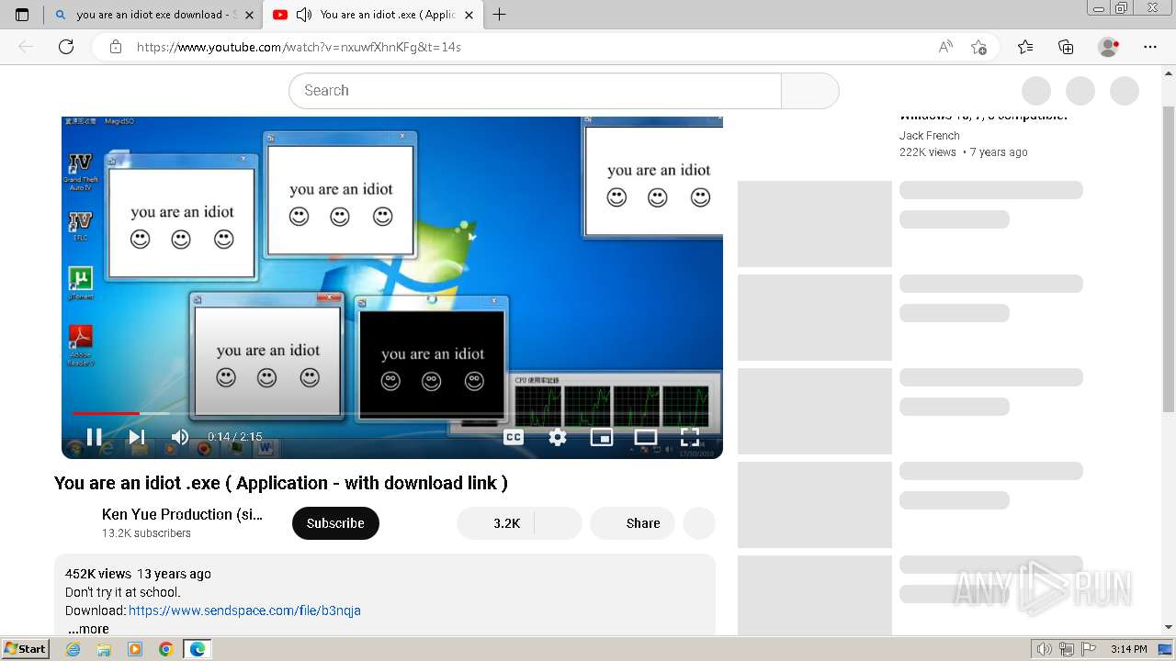
Task: Open the video settings gear
Action: (558, 437)
